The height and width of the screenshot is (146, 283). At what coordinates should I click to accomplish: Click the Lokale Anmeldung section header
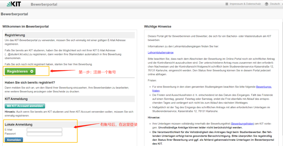pos(18,124)
